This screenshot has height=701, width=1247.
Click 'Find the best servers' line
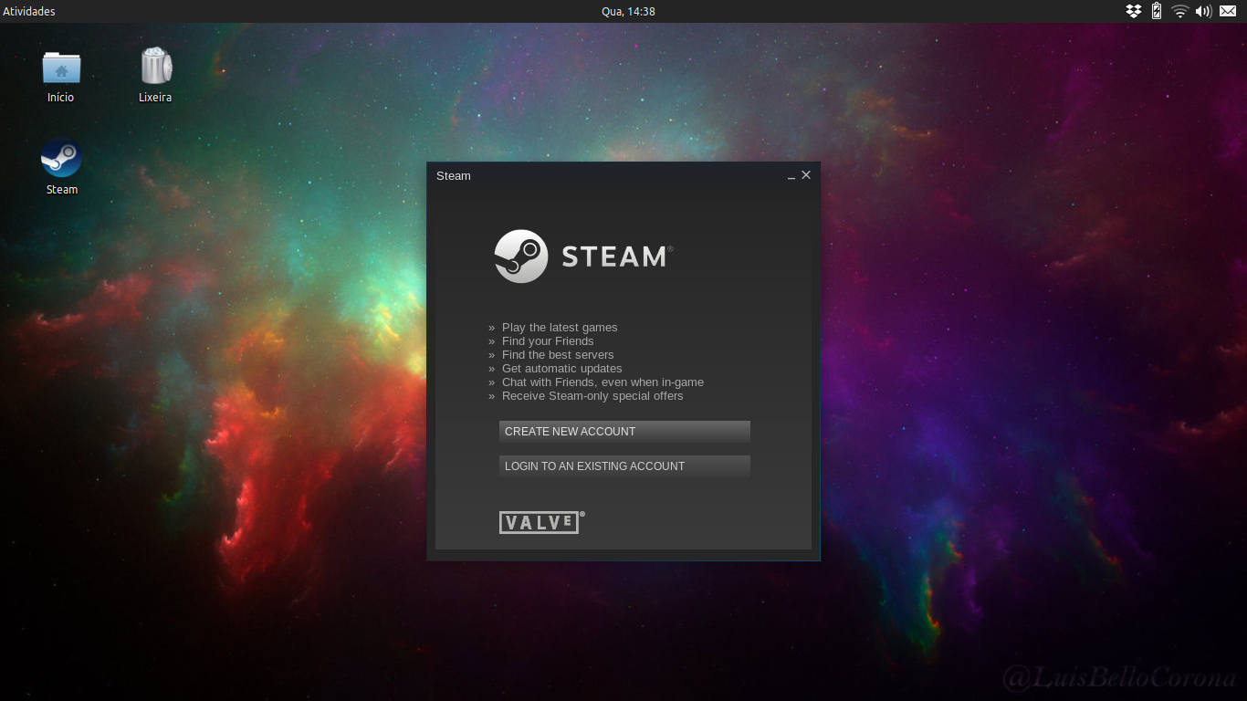click(558, 355)
